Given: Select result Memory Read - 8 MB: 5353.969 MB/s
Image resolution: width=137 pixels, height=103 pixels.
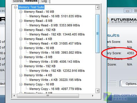Looking at the screenshot, I should 55,25.
